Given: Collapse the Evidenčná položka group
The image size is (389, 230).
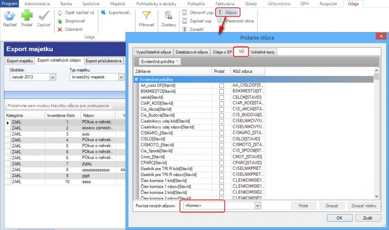Looking at the screenshot, I should point(136,79).
